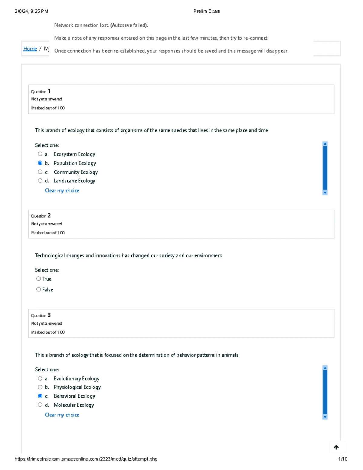Click the scroll-to-top arrow icon

[336, 447]
